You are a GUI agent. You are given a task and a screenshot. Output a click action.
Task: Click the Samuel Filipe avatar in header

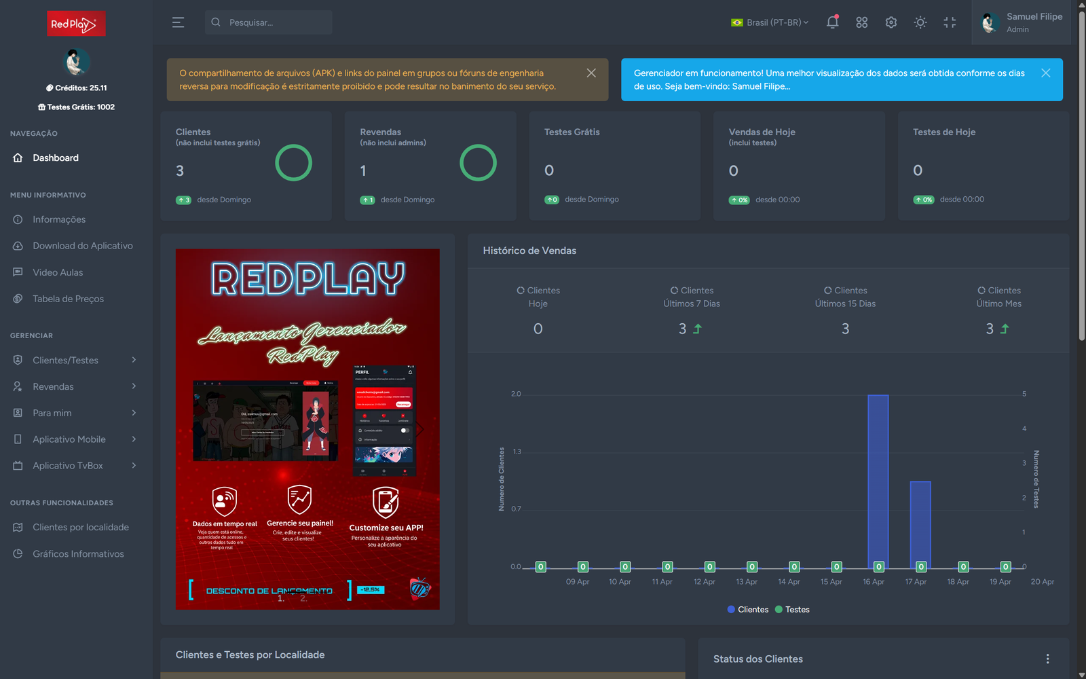coord(990,22)
